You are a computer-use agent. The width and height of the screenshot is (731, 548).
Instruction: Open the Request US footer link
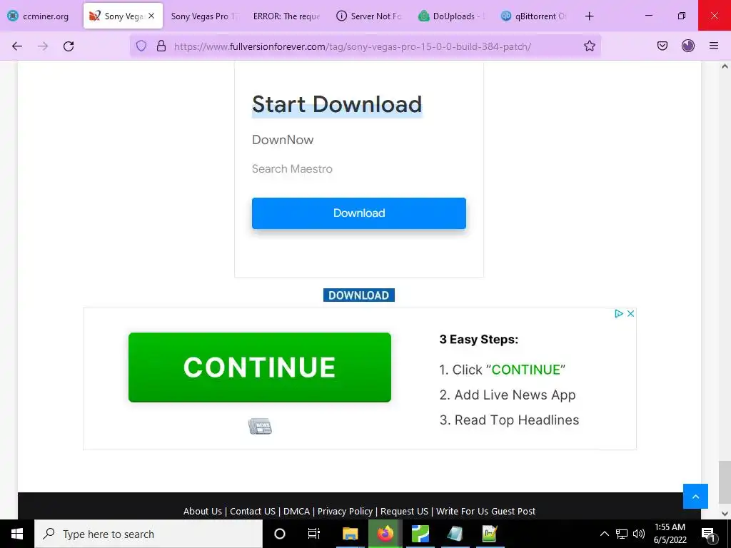[x=404, y=511]
